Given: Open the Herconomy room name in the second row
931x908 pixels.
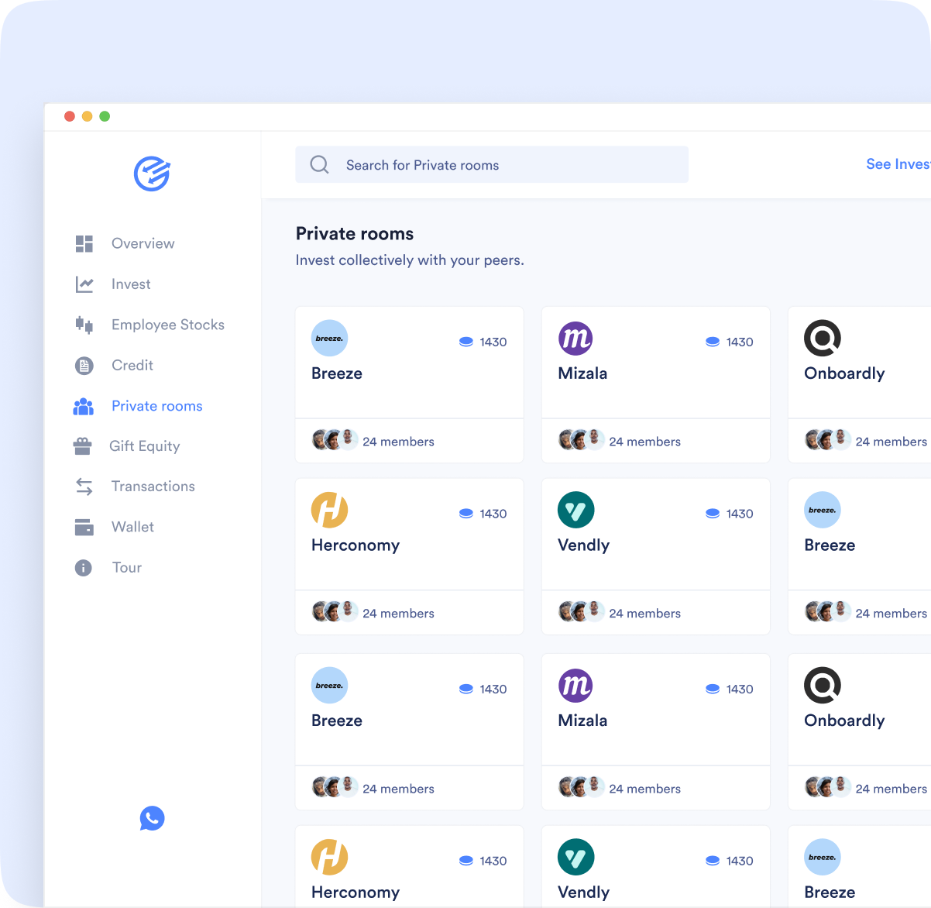Looking at the screenshot, I should point(356,545).
